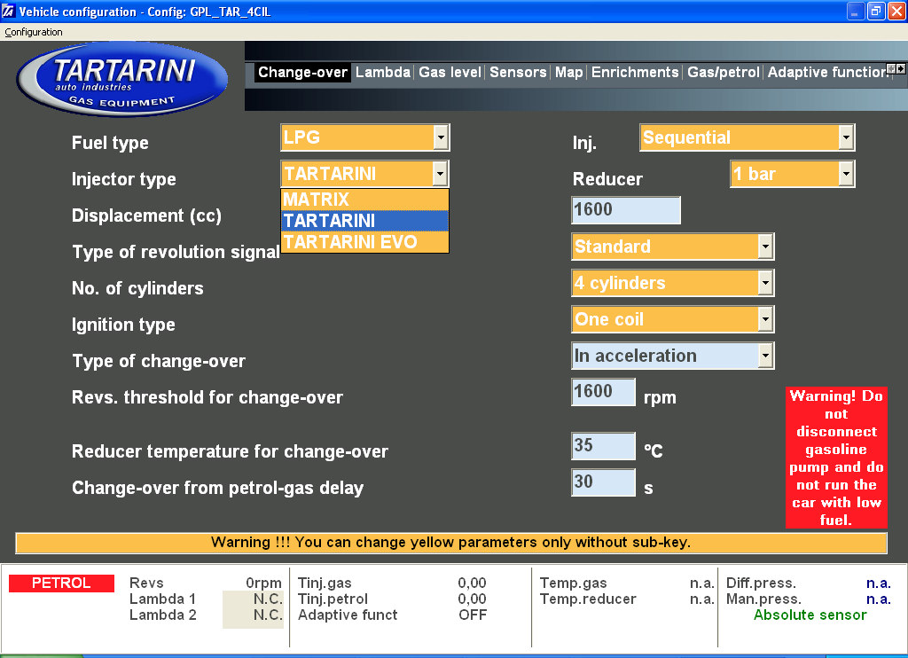
Task: Restore down the Vehicle configuration window
Action: tap(876, 11)
